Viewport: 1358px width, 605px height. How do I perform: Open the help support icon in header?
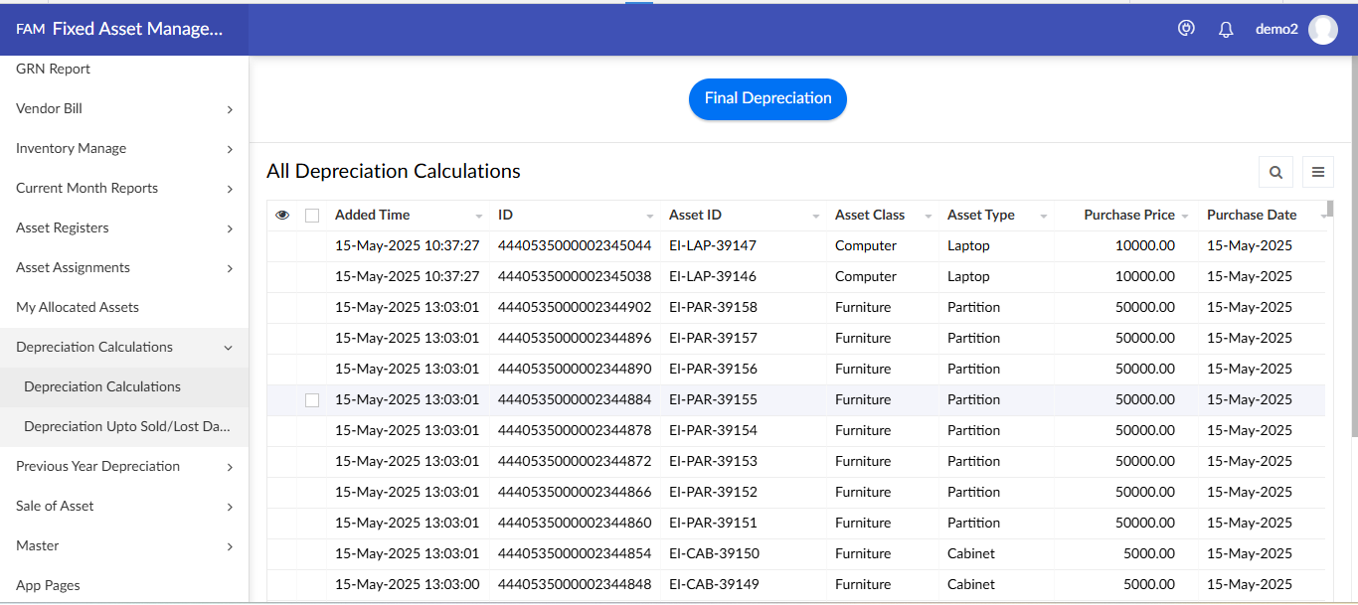point(1186,29)
